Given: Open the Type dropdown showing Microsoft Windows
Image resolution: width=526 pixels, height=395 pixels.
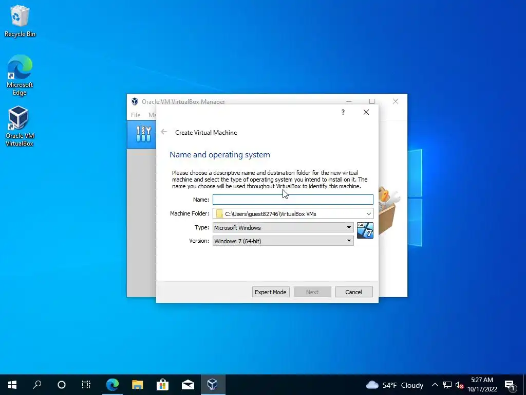Looking at the screenshot, I should 283,227.
